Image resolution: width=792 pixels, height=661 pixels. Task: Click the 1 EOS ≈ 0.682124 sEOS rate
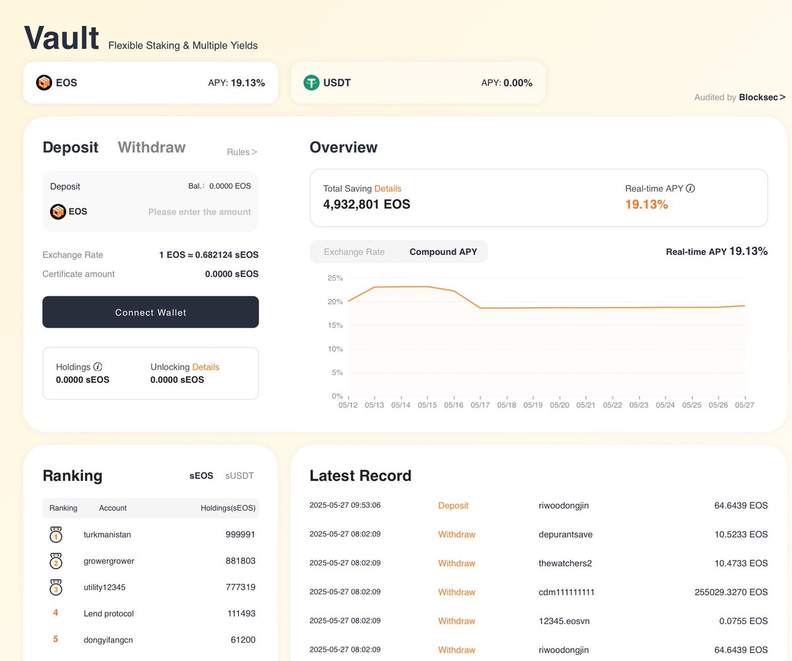(209, 255)
